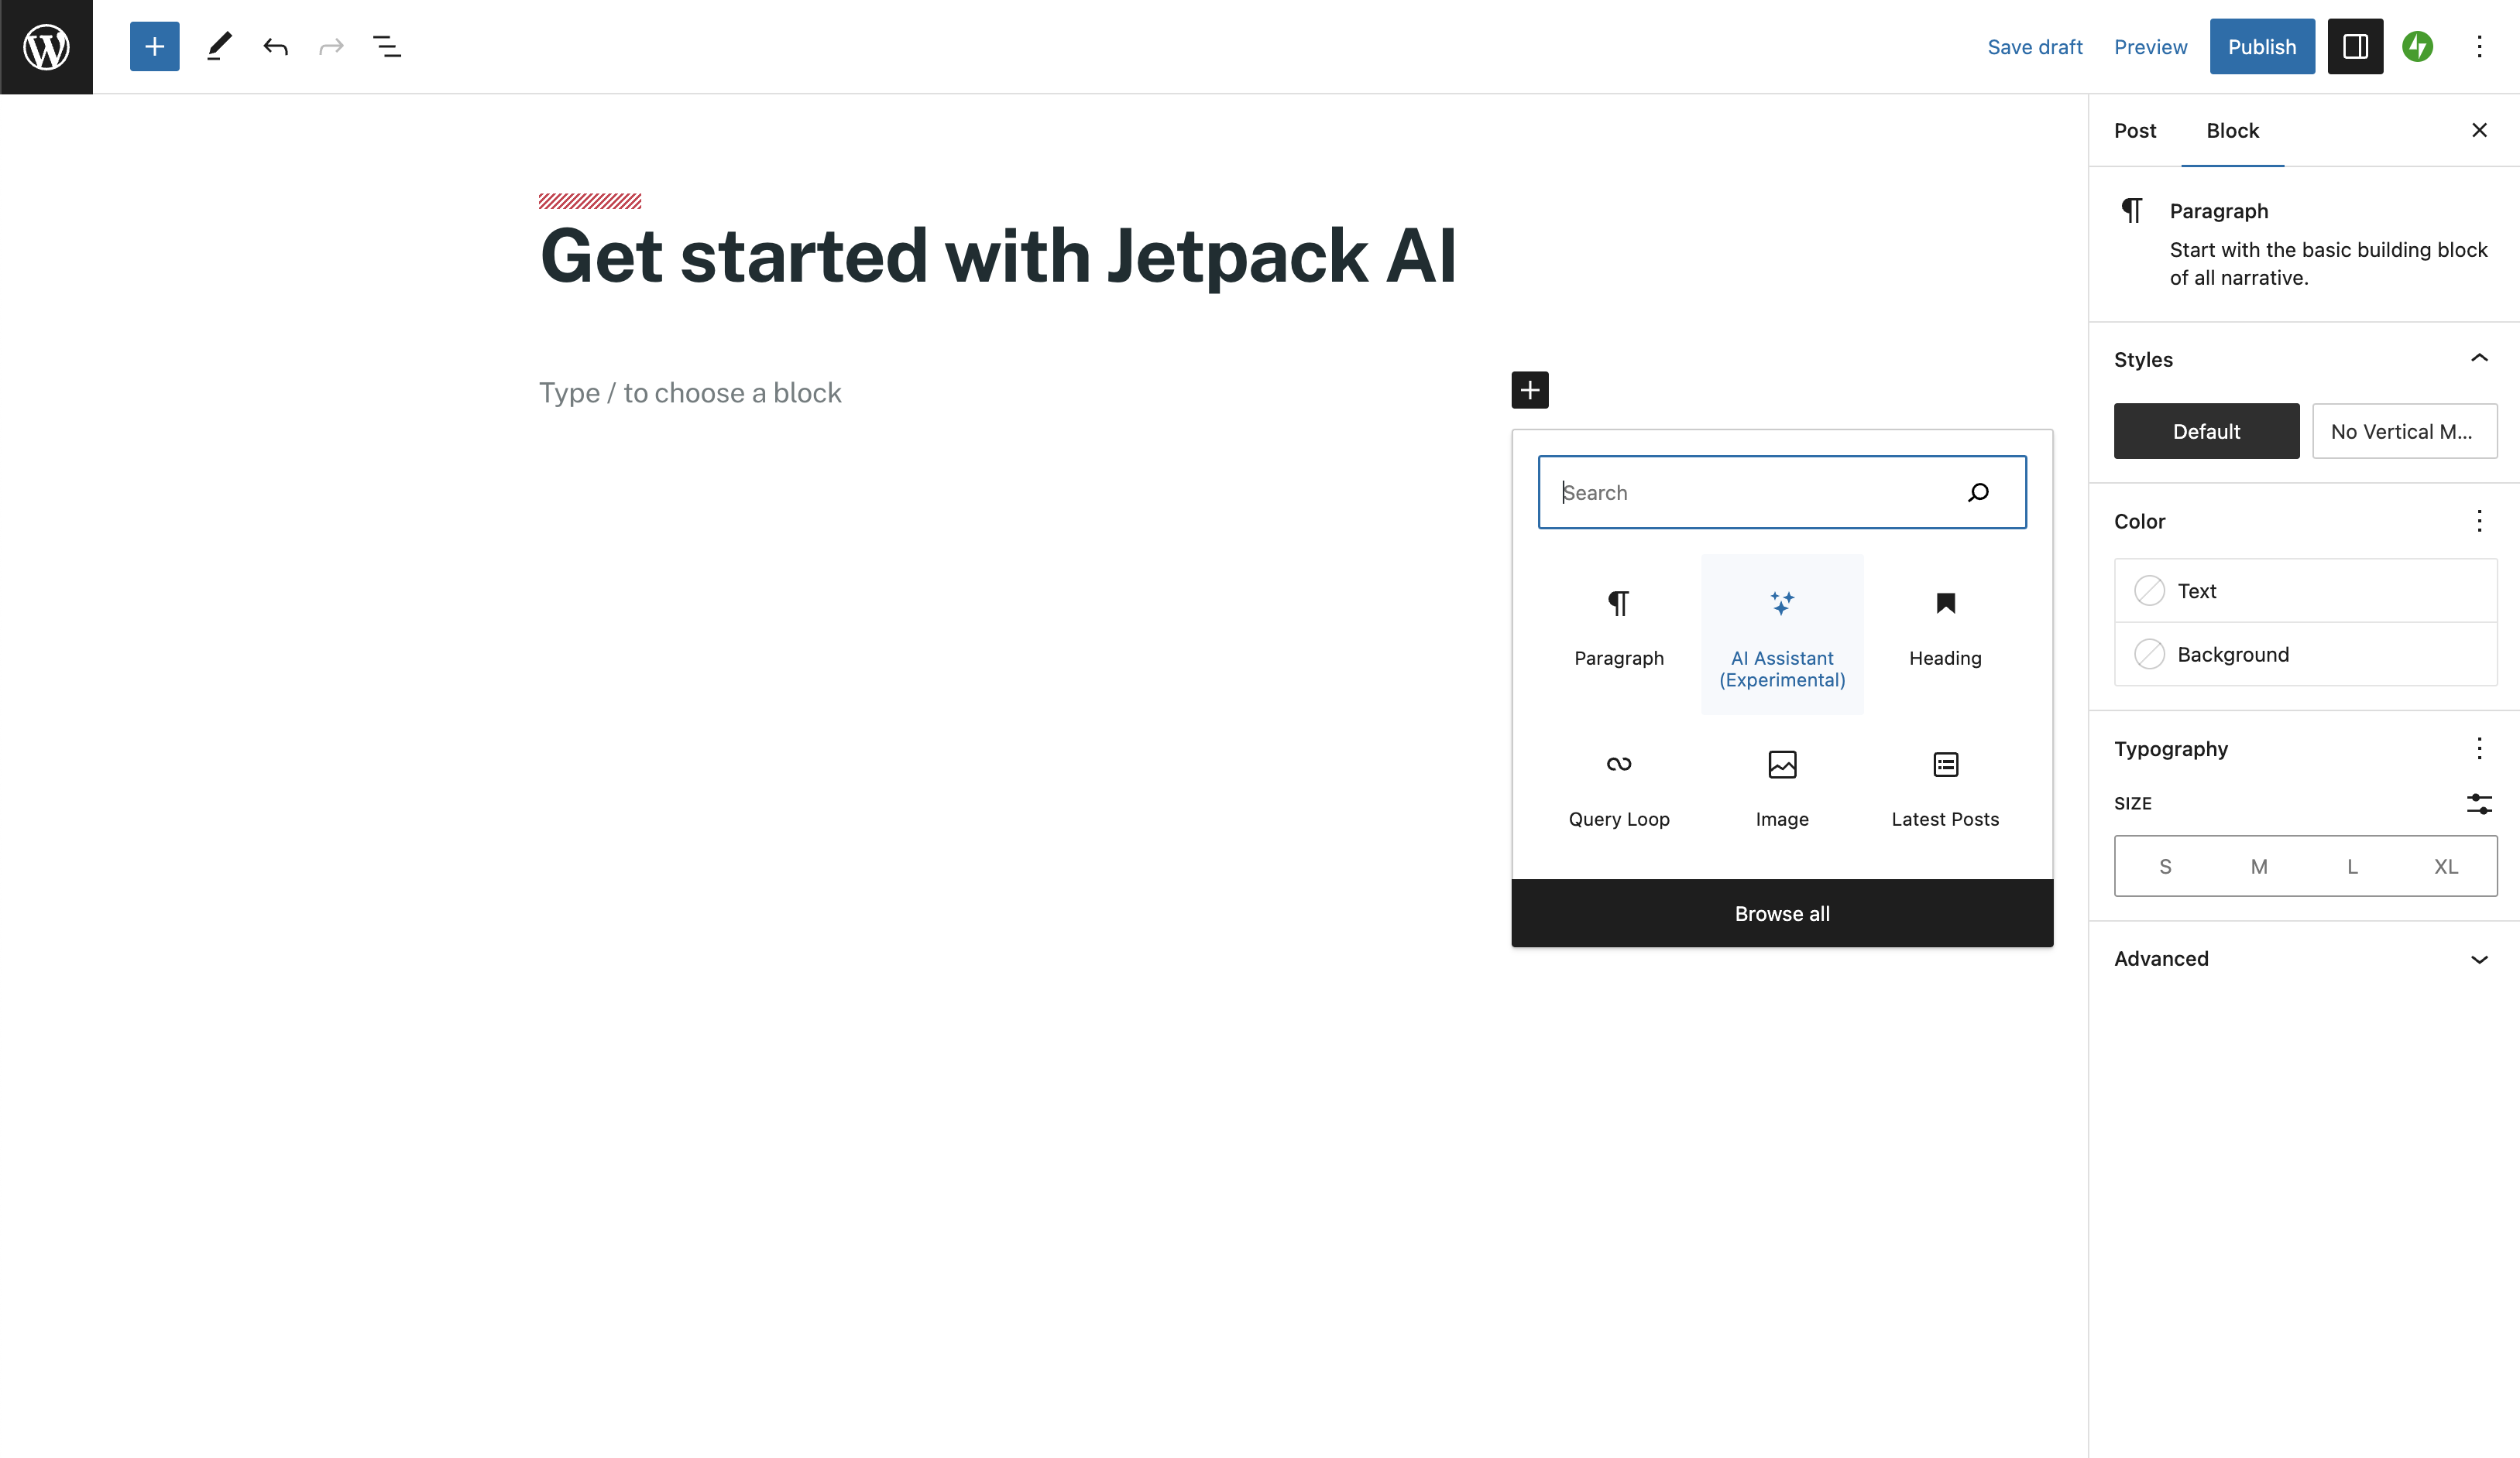
Task: Select the Default paragraph style
Action: 2205,431
